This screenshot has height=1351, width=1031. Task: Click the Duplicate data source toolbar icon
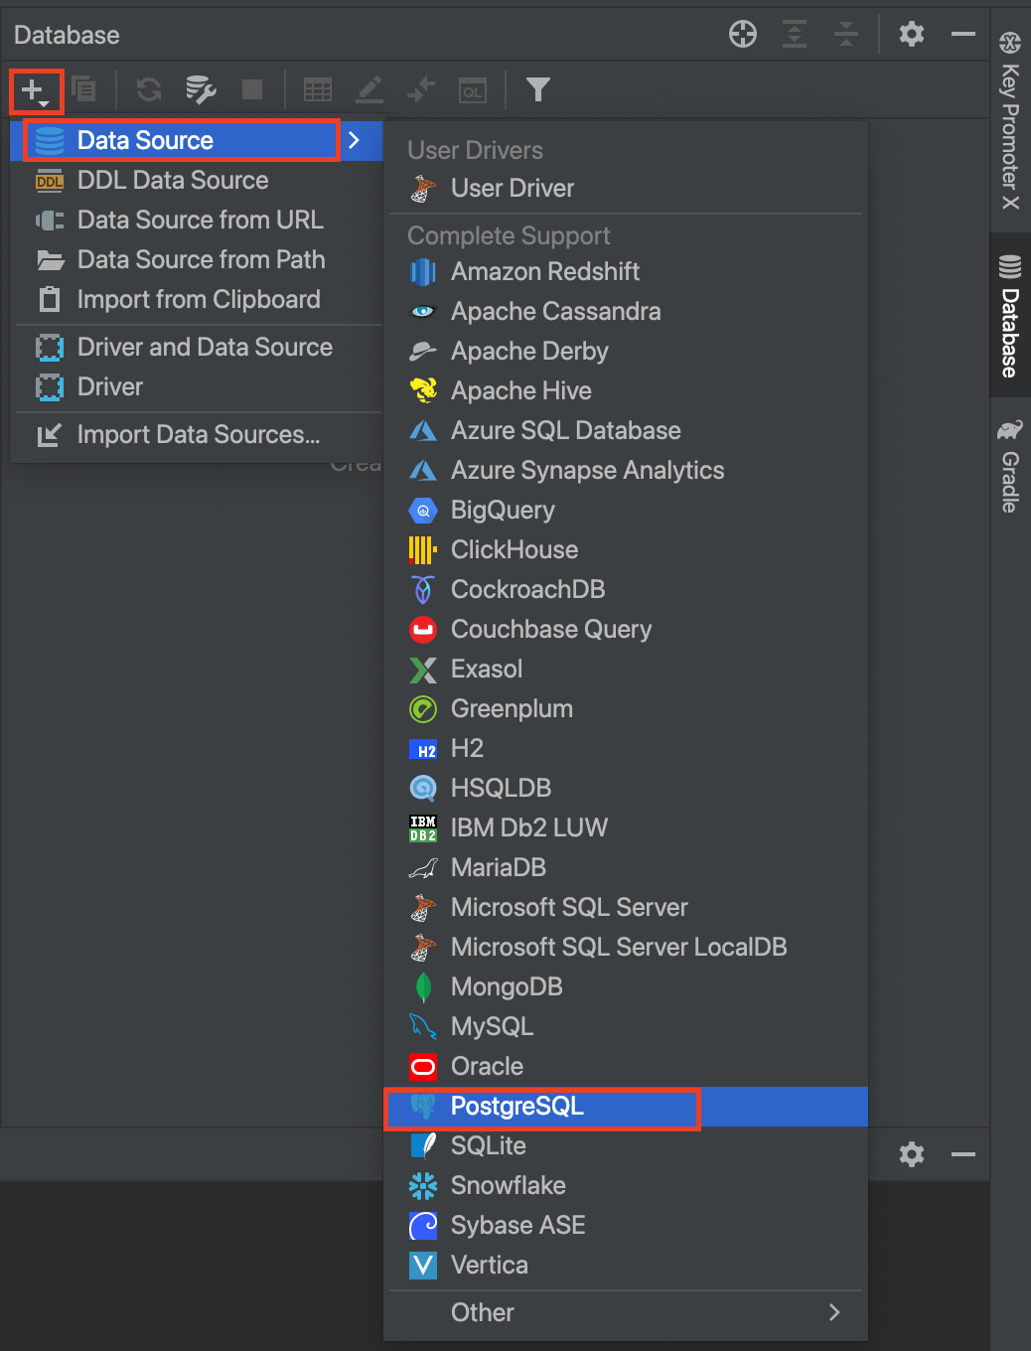click(84, 89)
